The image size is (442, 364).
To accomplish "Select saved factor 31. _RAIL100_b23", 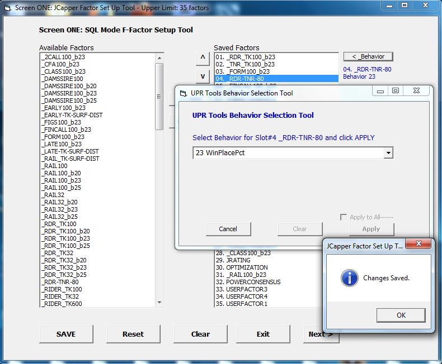I will [x=269, y=275].
